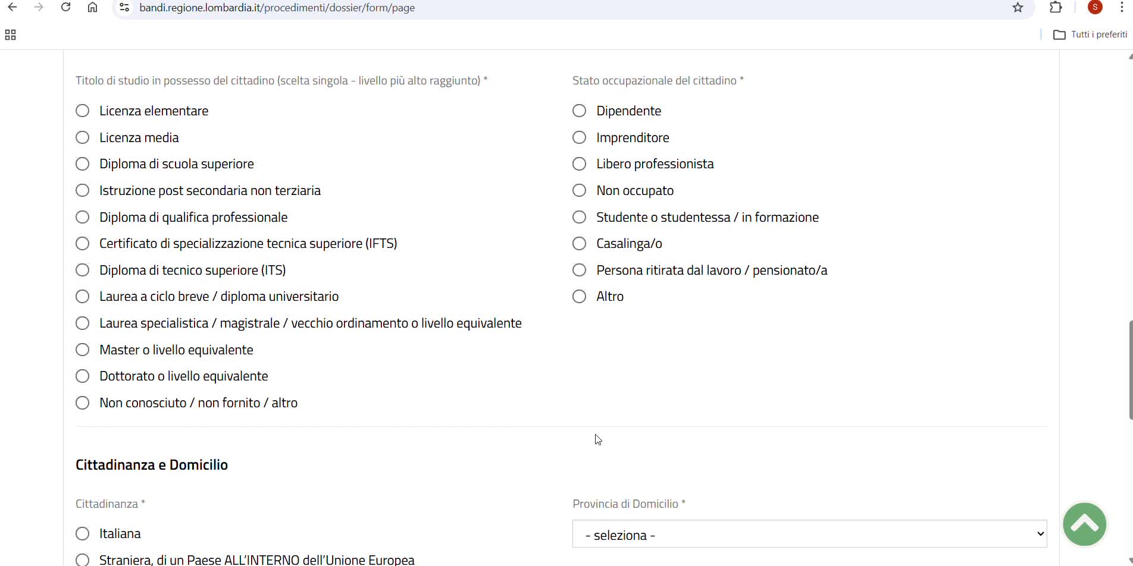Open the browser three-dot menu

pos(1122,8)
